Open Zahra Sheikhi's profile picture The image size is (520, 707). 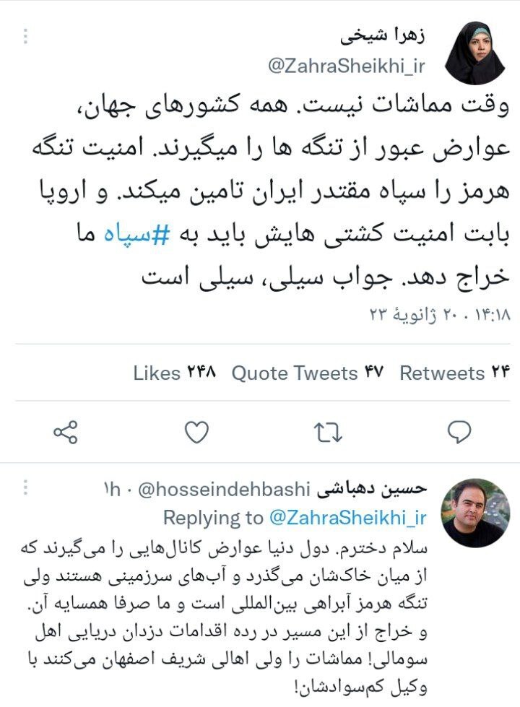pos(475,53)
